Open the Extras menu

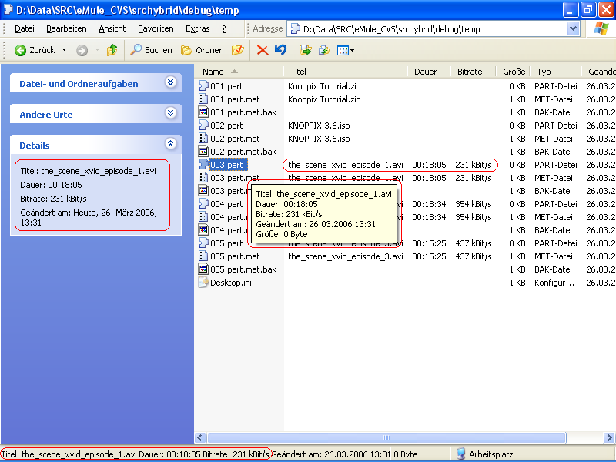tap(197, 28)
